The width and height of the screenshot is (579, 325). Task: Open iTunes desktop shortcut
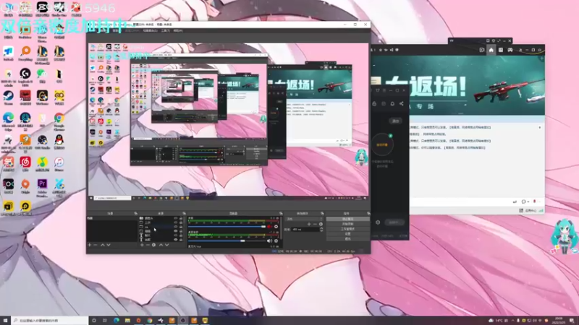click(x=59, y=164)
